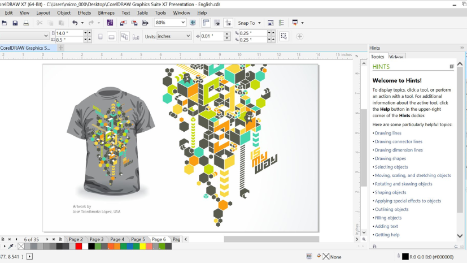The width and height of the screenshot is (467, 263).
Task: Toggle show guidelines button
Action: (x=228, y=23)
